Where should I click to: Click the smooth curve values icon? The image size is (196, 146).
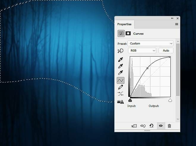(x=121, y=94)
